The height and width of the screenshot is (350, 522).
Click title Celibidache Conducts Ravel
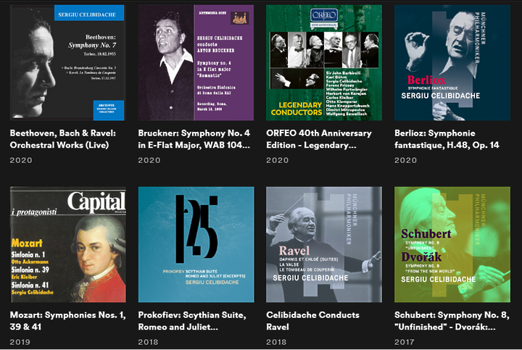312,321
